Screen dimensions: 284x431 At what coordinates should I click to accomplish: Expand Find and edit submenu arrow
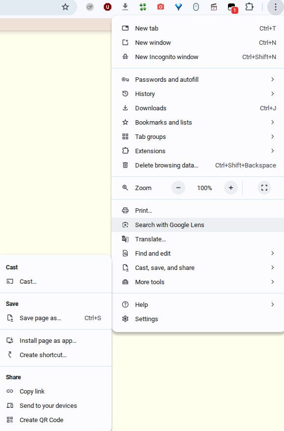coord(273,253)
